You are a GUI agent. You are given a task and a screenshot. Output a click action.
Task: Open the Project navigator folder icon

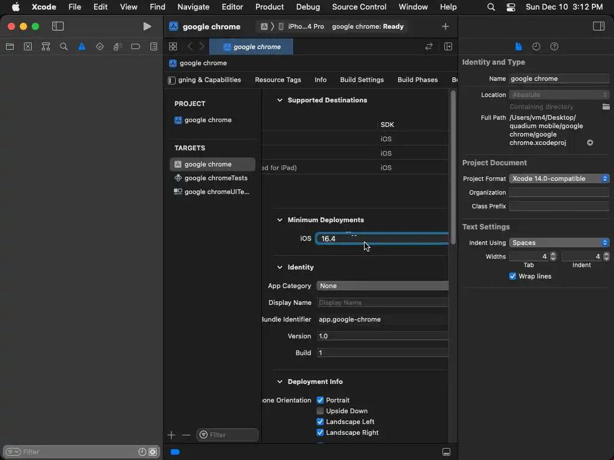pyautogui.click(x=10, y=47)
